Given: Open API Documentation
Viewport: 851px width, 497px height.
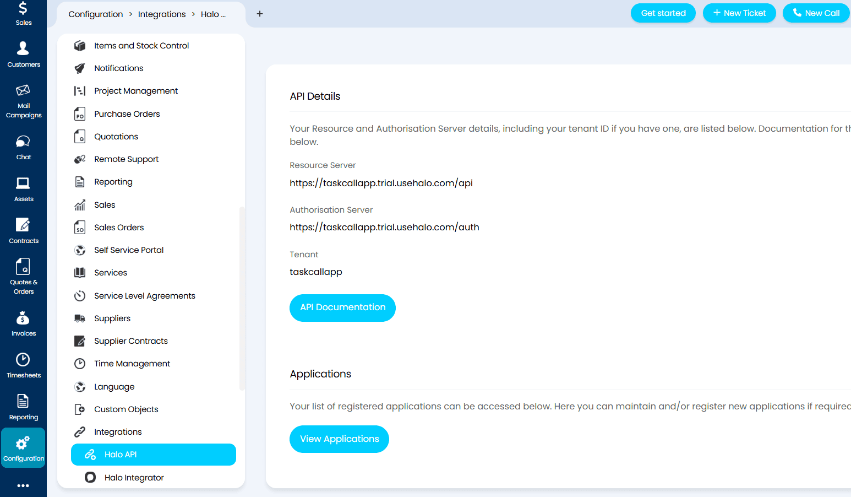Looking at the screenshot, I should (342, 307).
